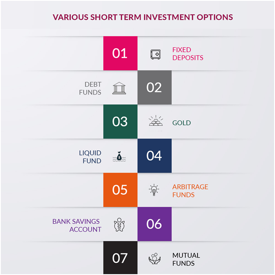This screenshot has height=275, width=275.
Task: Select the piggy bank savings icon
Action: tap(119, 225)
